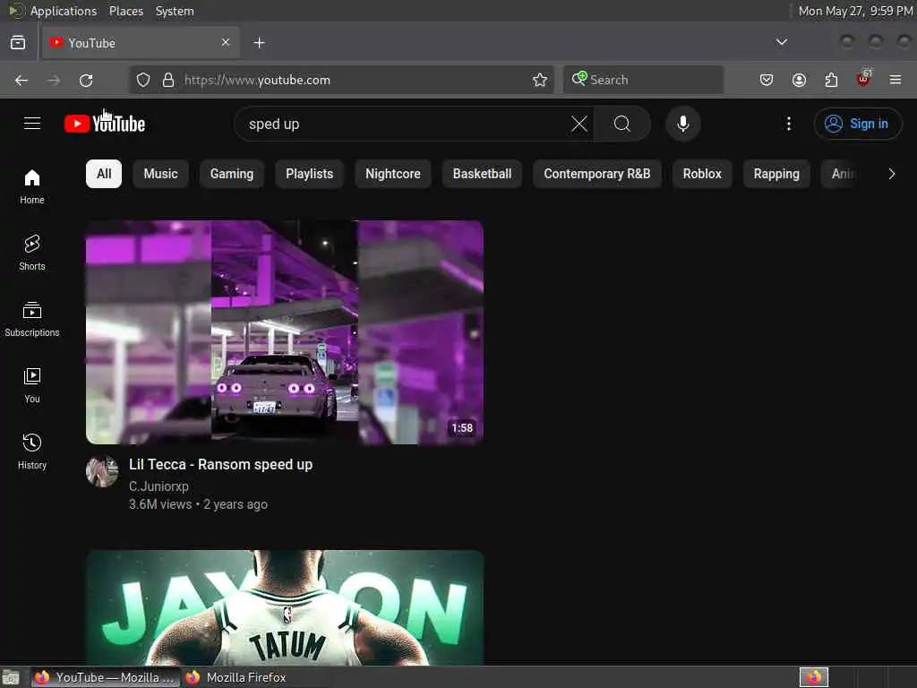Open 'Lil Tecca - Ransom speed up' title
Viewport: 917px width, 688px height.
221,465
